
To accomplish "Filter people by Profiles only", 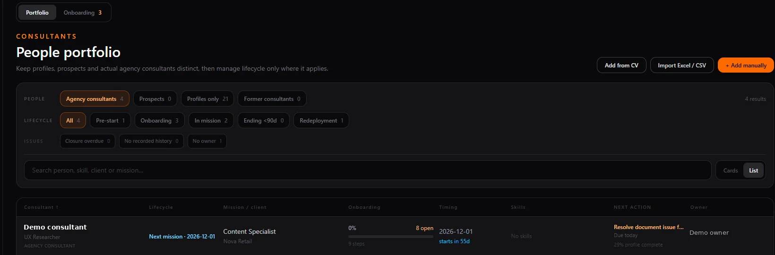I will tap(207, 99).
